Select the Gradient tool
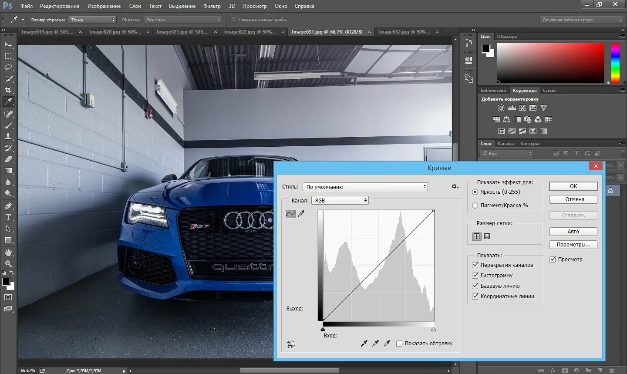This screenshot has height=374, width=627. pyautogui.click(x=8, y=171)
